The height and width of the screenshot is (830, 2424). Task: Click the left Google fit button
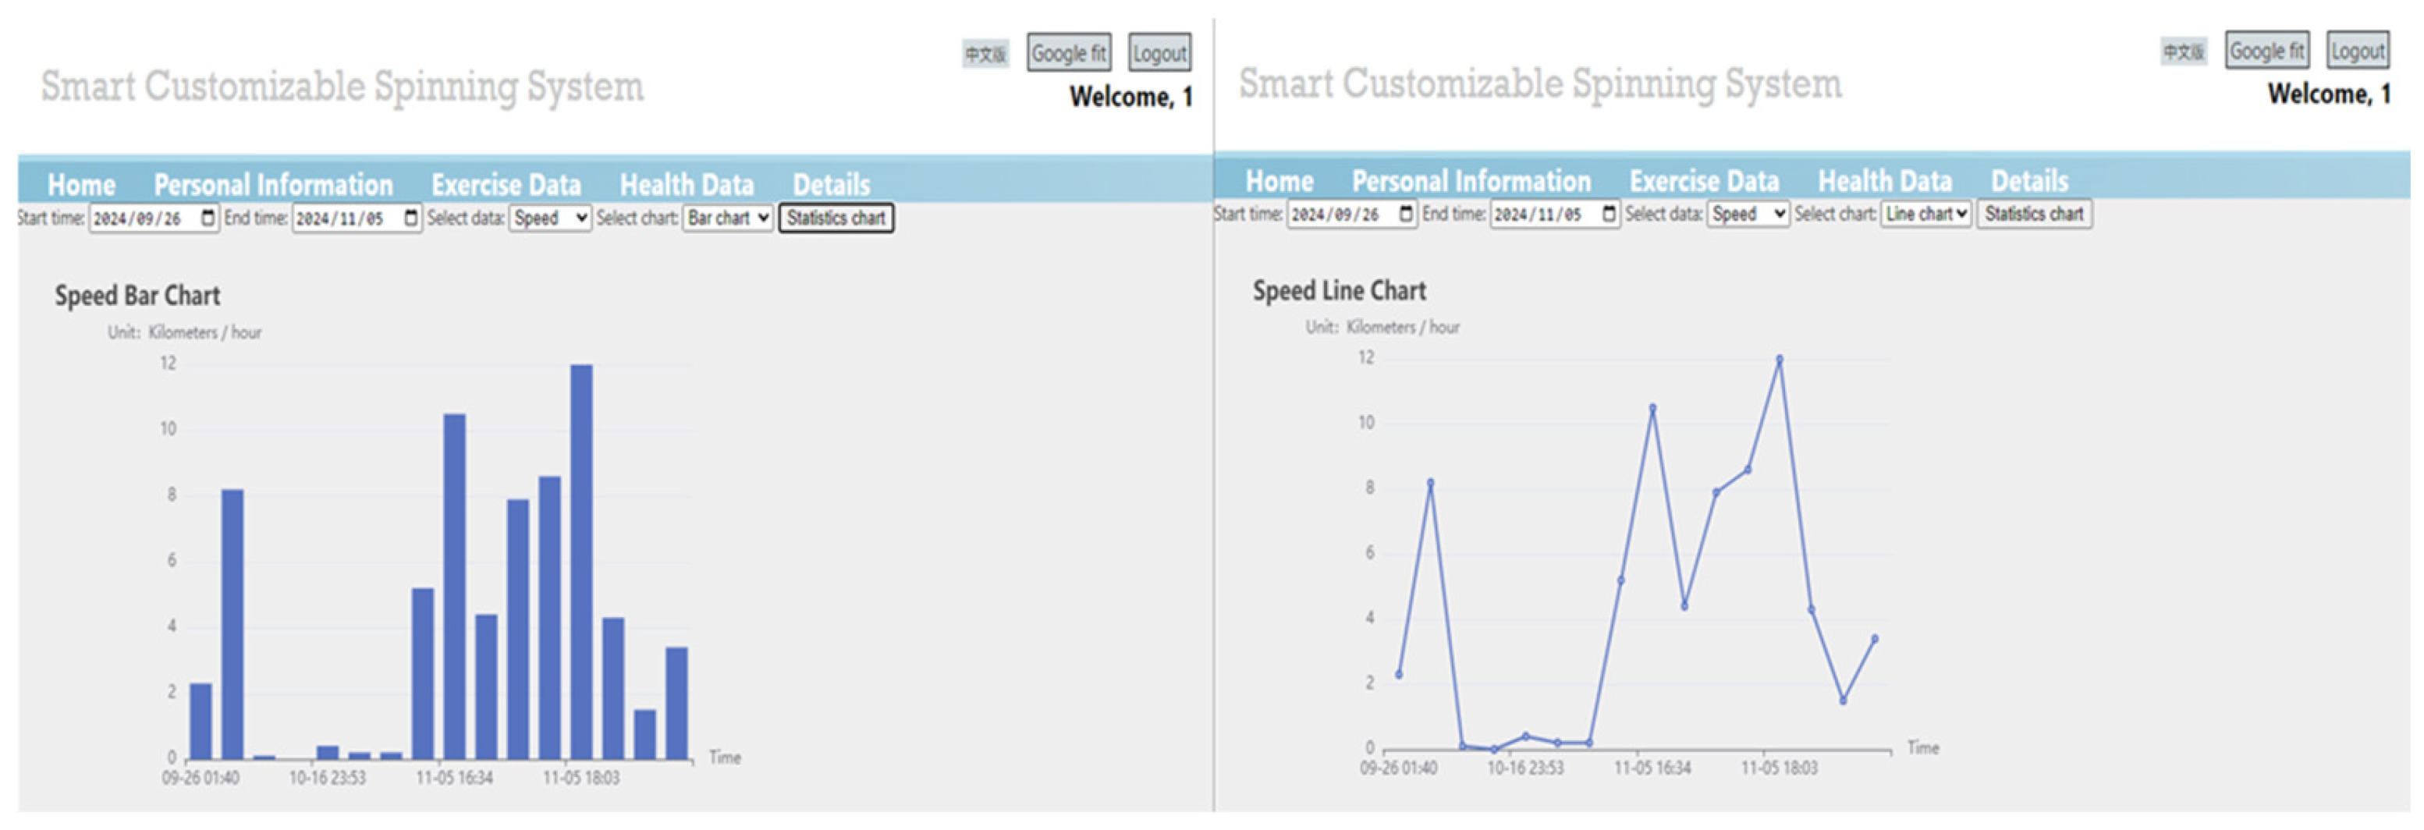(1068, 54)
